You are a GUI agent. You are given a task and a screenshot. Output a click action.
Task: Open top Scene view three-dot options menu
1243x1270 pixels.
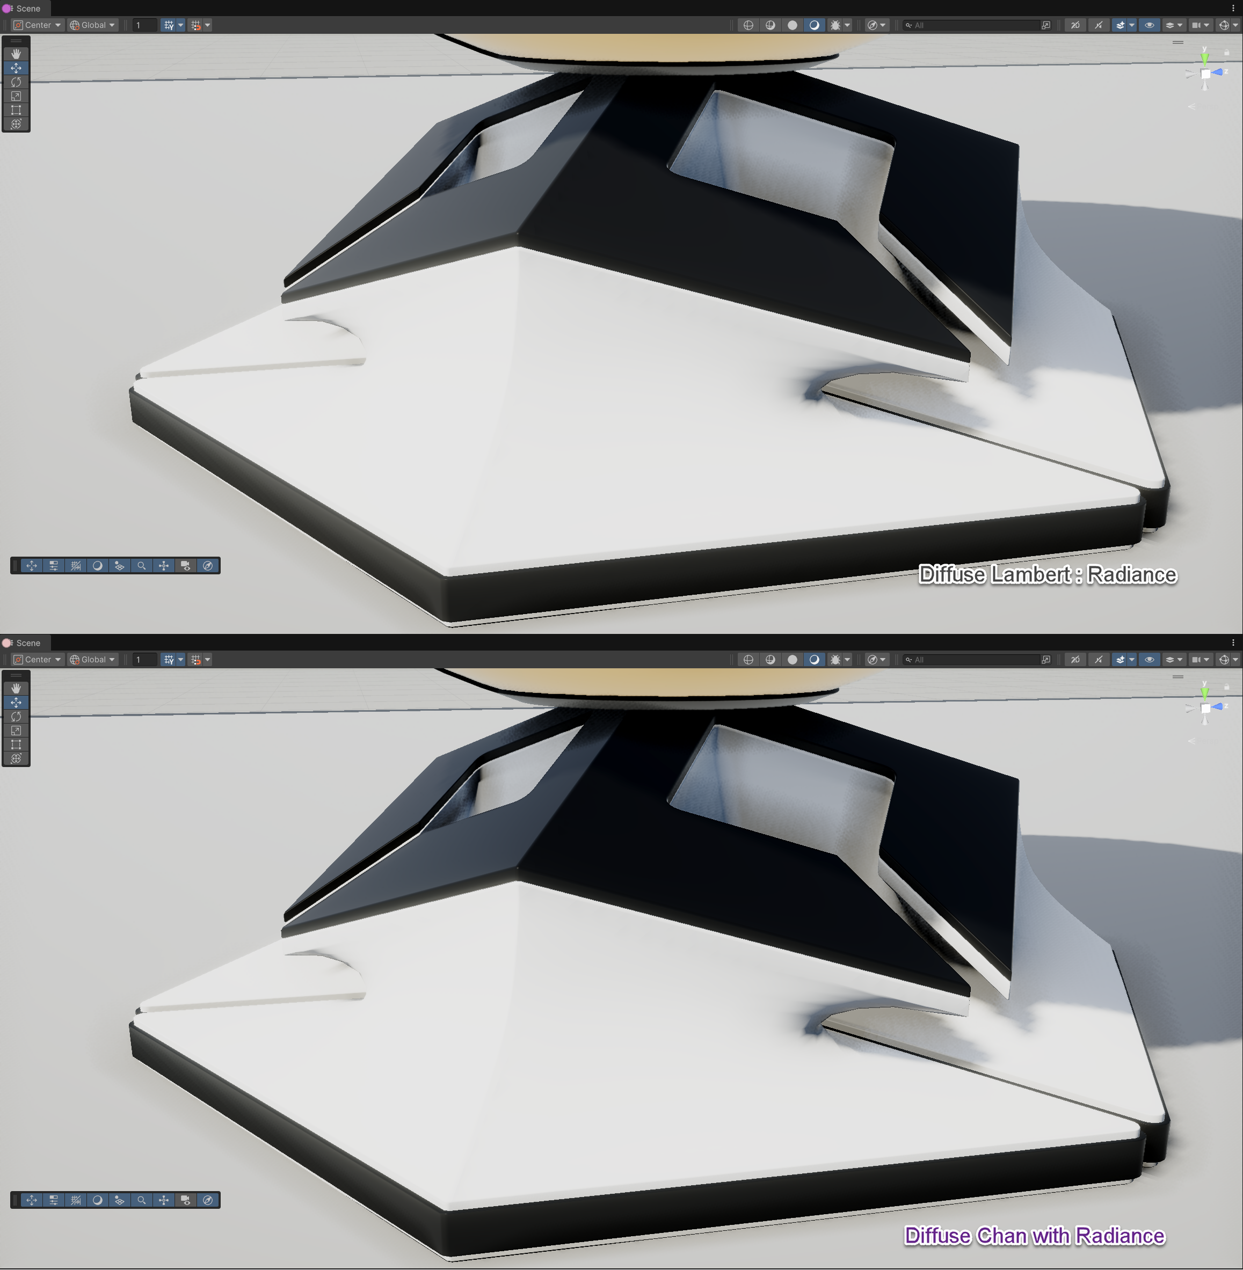[x=1233, y=9]
